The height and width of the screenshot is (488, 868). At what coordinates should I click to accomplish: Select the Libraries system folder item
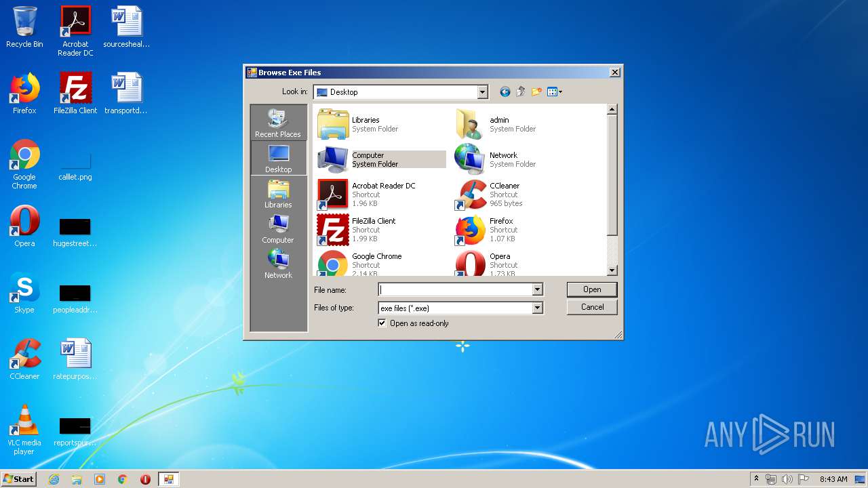point(381,124)
